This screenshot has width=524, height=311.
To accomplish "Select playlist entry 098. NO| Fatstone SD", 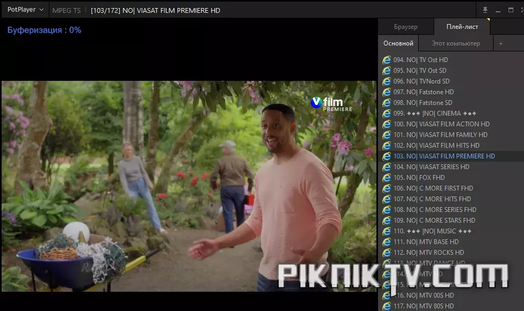I will click(x=451, y=103).
